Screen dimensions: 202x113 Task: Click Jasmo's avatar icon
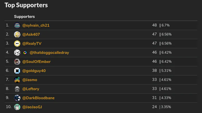coord(17,80)
